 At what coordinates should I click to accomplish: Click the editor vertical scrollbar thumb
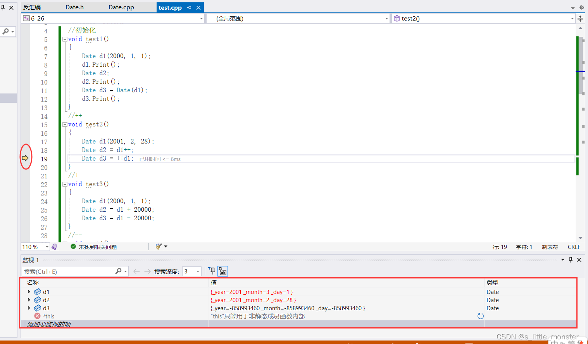point(581,65)
